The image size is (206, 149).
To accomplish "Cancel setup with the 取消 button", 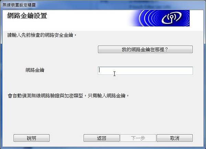I will tap(175, 138).
